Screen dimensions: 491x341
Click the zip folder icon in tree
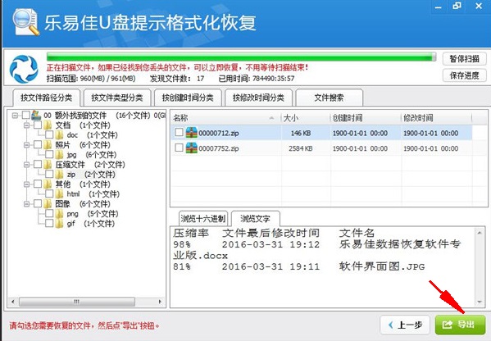(x=59, y=174)
